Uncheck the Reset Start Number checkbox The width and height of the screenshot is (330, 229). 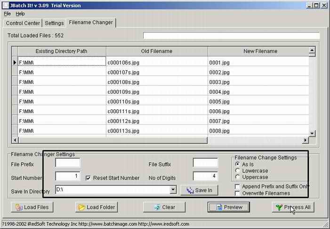[x=88, y=178]
